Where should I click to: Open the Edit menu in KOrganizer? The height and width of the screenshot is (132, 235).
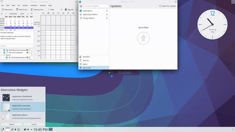[x=8, y=5]
